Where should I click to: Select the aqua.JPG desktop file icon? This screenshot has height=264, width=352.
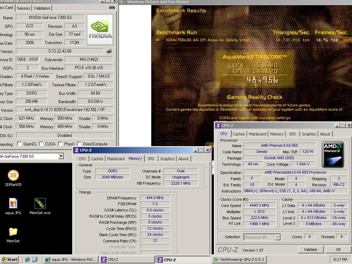(x=13, y=203)
